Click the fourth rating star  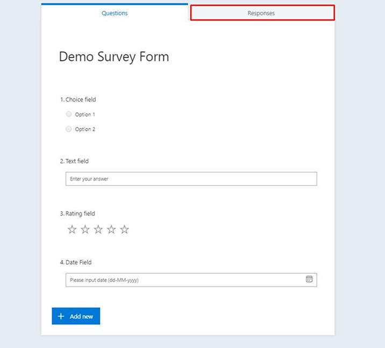[x=111, y=229]
